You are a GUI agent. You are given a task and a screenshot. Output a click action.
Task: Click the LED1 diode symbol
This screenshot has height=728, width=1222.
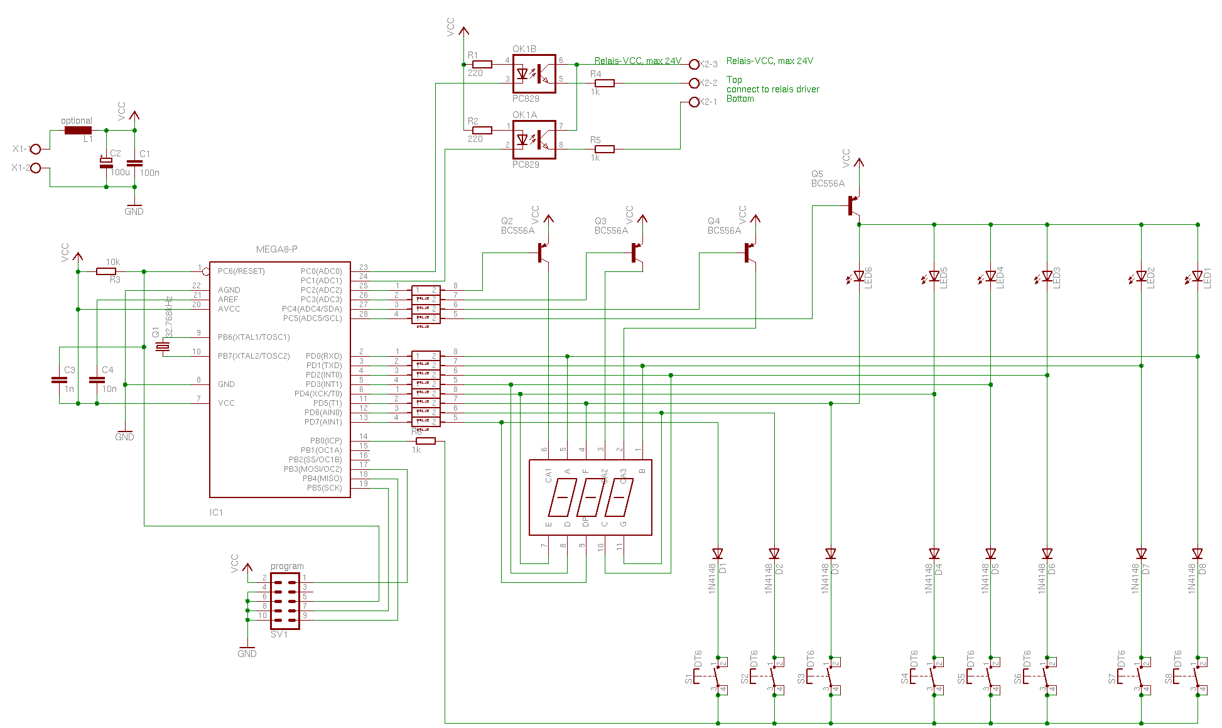click(1197, 276)
